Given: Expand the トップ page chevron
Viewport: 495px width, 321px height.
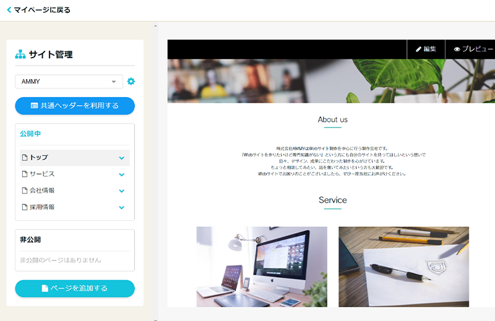Looking at the screenshot, I should [122, 158].
